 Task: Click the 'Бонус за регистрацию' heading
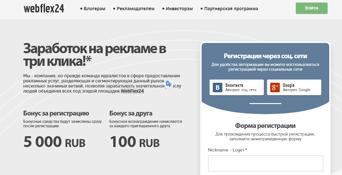pos(56,113)
